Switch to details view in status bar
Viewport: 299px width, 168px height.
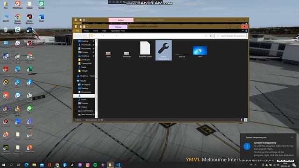tap(242, 120)
